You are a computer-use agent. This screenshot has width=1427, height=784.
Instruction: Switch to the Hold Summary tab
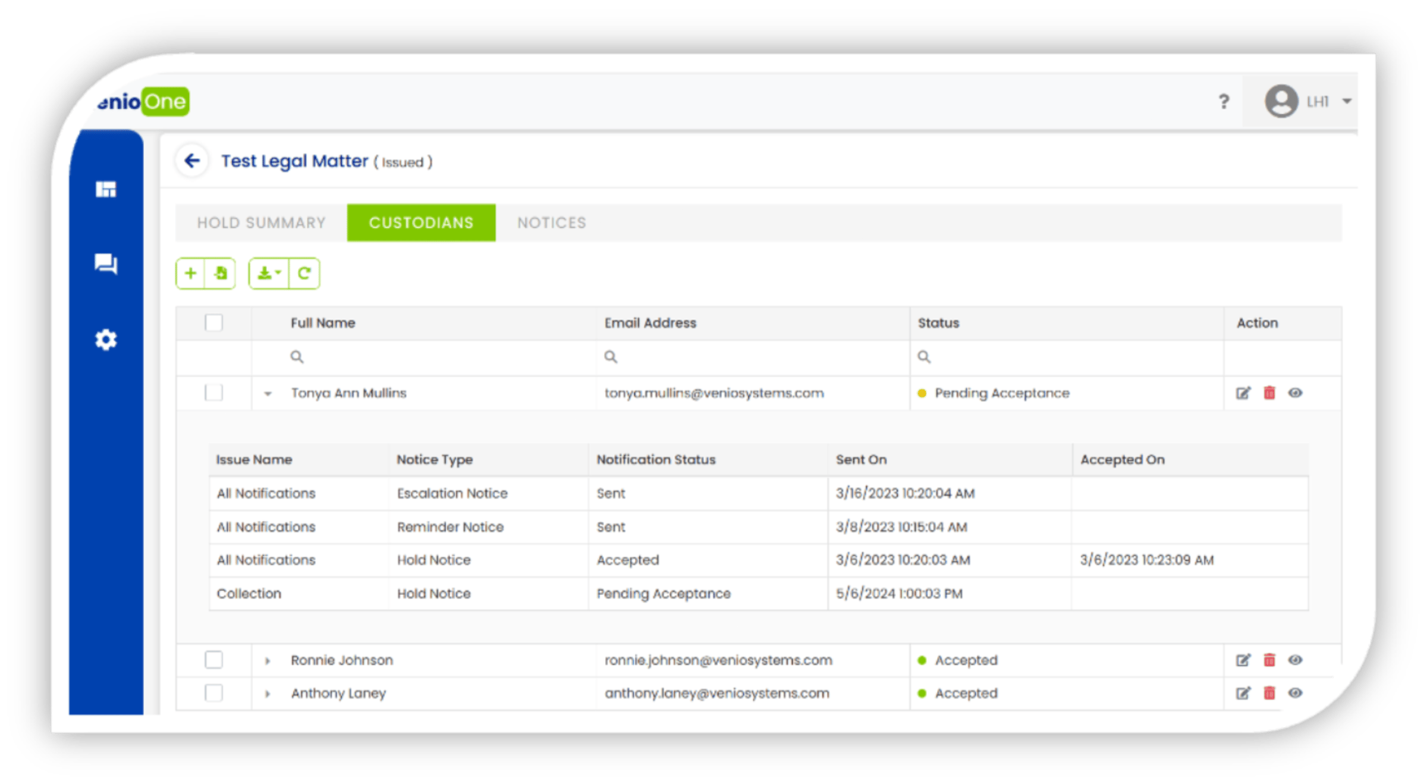pyautogui.click(x=261, y=223)
